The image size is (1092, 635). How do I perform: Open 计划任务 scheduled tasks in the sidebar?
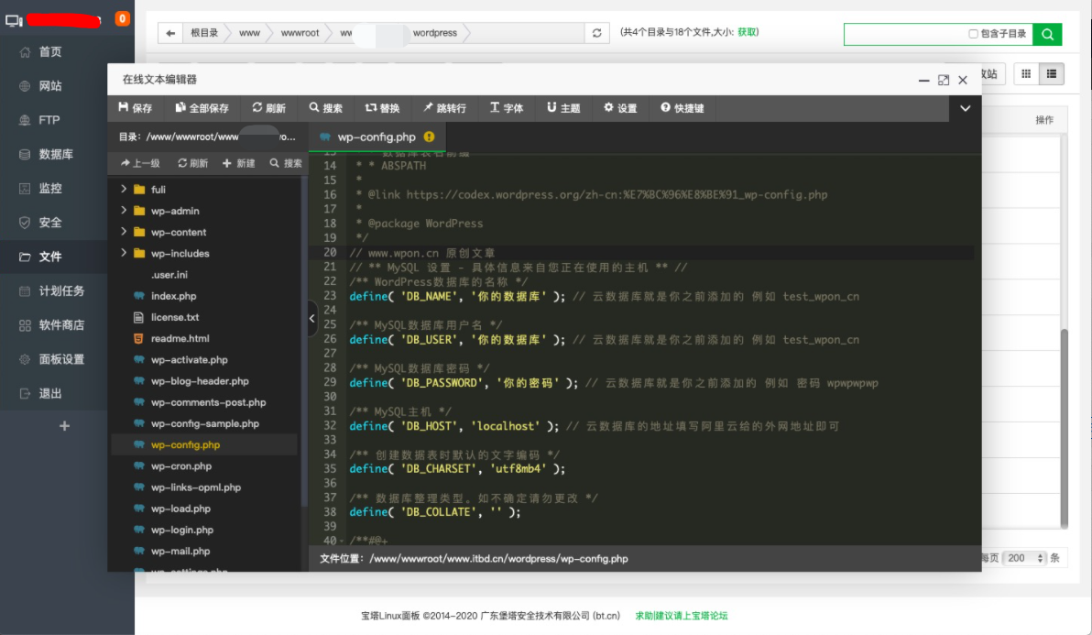point(61,290)
